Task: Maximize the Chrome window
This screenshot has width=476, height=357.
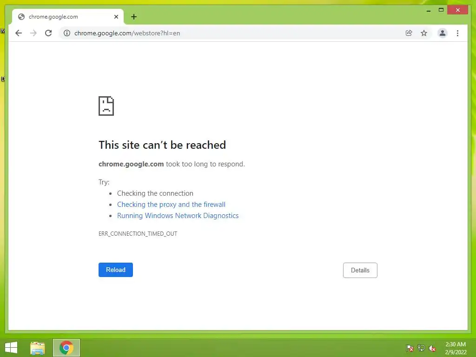Action: coord(441,10)
